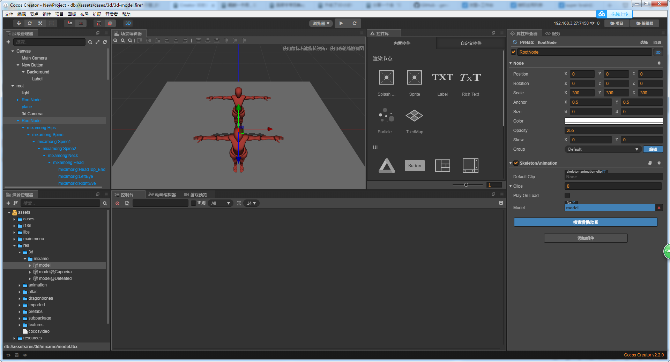This screenshot has width=670, height=362.
Task: Click the play preview button
Action: (x=341, y=23)
